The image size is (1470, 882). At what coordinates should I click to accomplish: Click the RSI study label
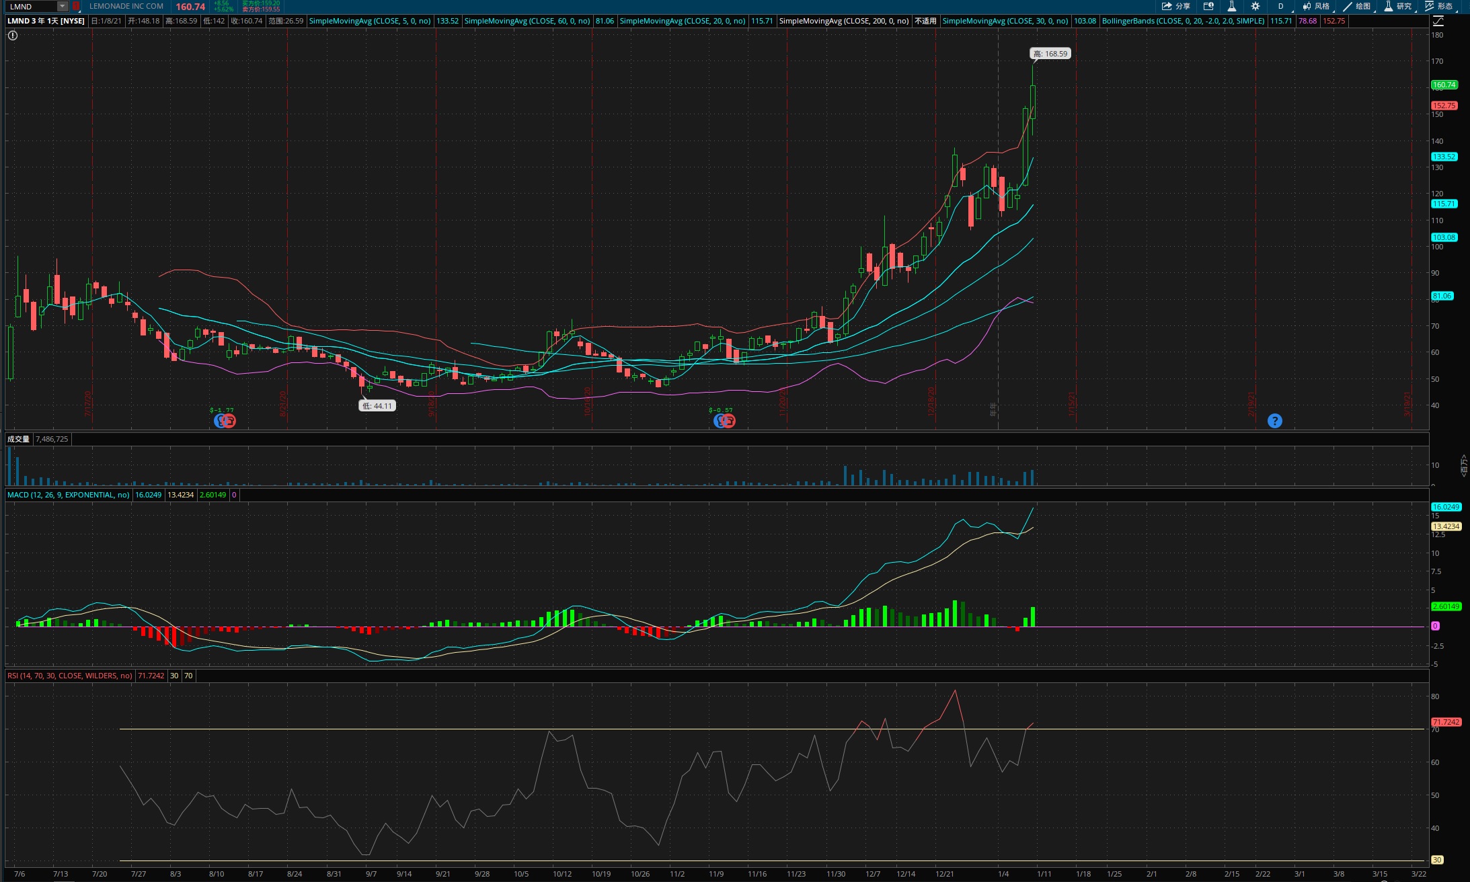coord(70,676)
